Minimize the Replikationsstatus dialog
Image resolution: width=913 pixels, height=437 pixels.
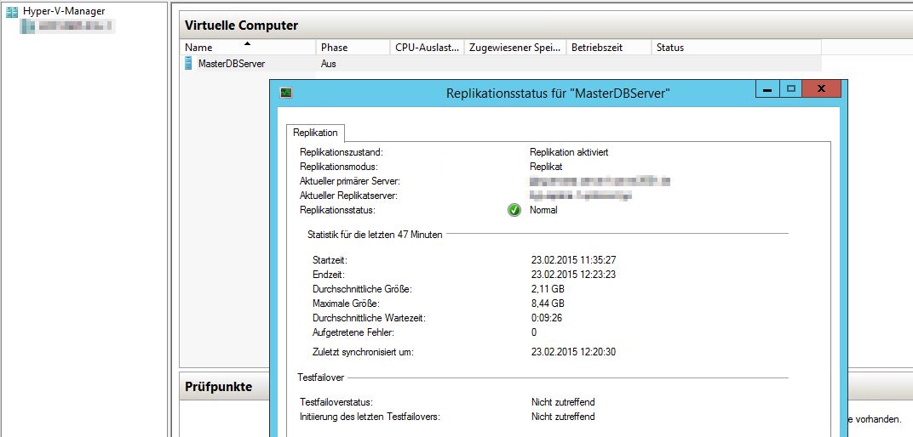pos(767,89)
